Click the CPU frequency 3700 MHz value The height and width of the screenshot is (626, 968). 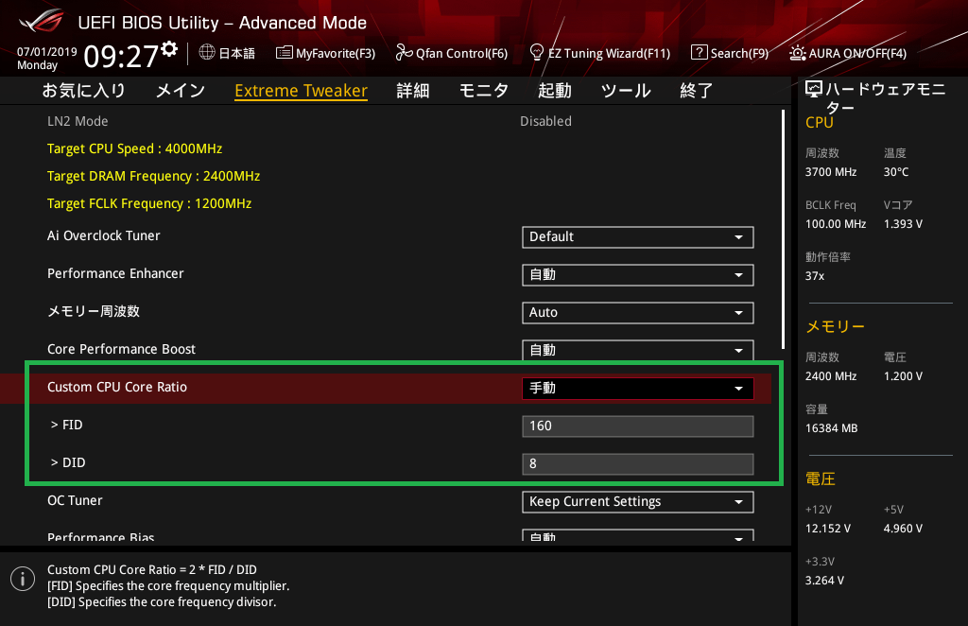[831, 171]
